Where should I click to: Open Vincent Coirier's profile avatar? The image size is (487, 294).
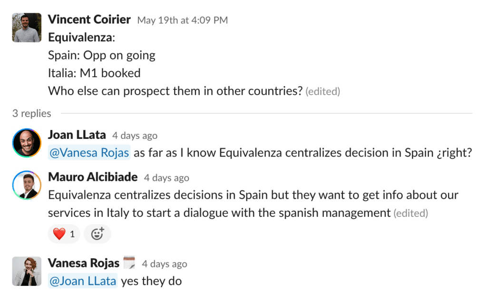pos(27,28)
